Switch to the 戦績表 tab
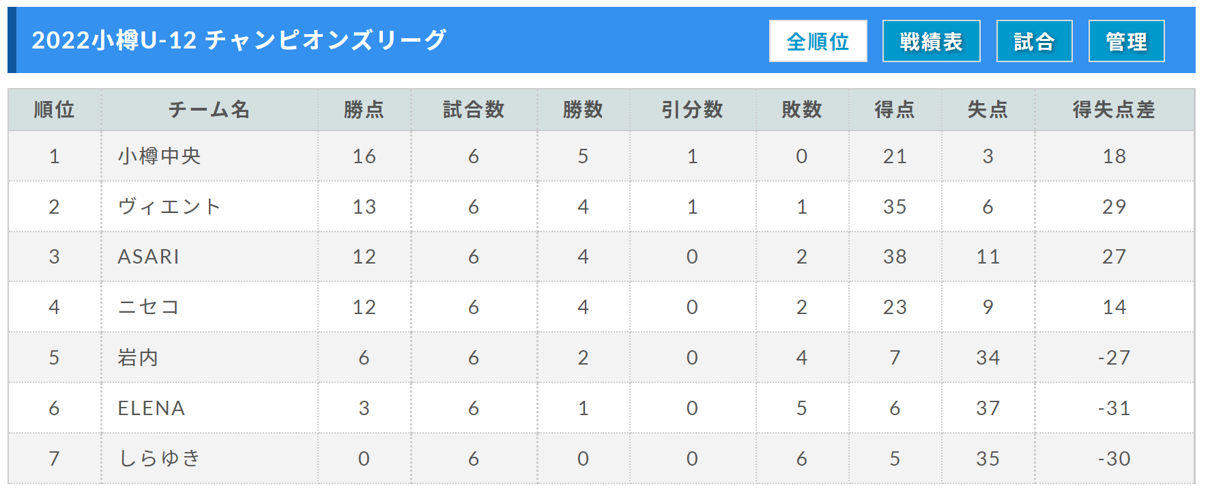The height and width of the screenshot is (495, 1208). click(x=931, y=41)
